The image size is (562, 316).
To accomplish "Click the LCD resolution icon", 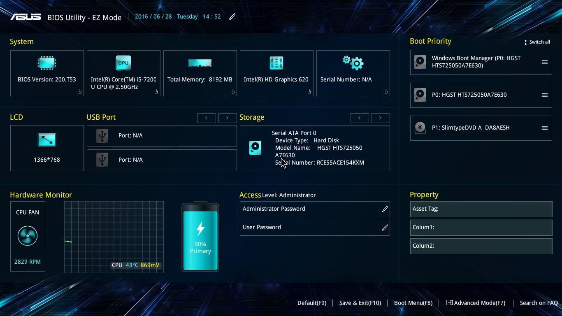I will pyautogui.click(x=47, y=140).
